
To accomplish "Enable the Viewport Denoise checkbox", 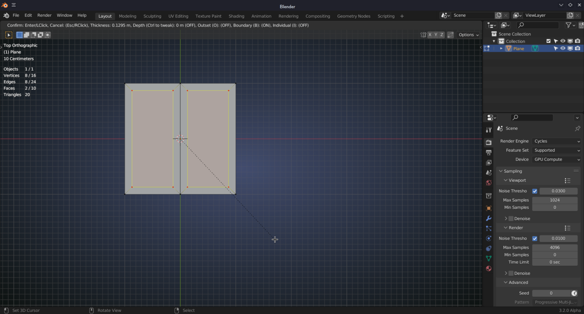I will point(511,218).
